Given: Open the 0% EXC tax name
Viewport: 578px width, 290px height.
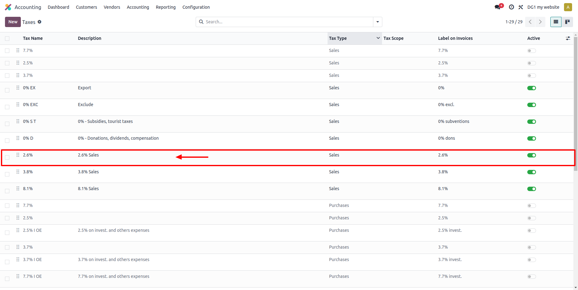Looking at the screenshot, I should [x=30, y=105].
